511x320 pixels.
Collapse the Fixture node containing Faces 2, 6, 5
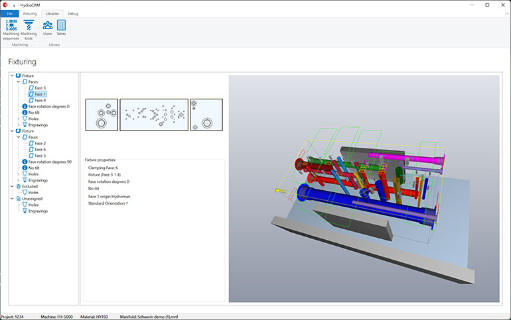tap(12, 131)
